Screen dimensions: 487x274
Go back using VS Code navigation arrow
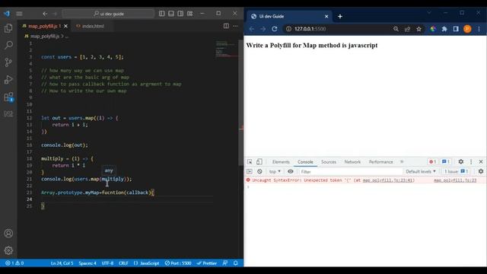pos(45,14)
